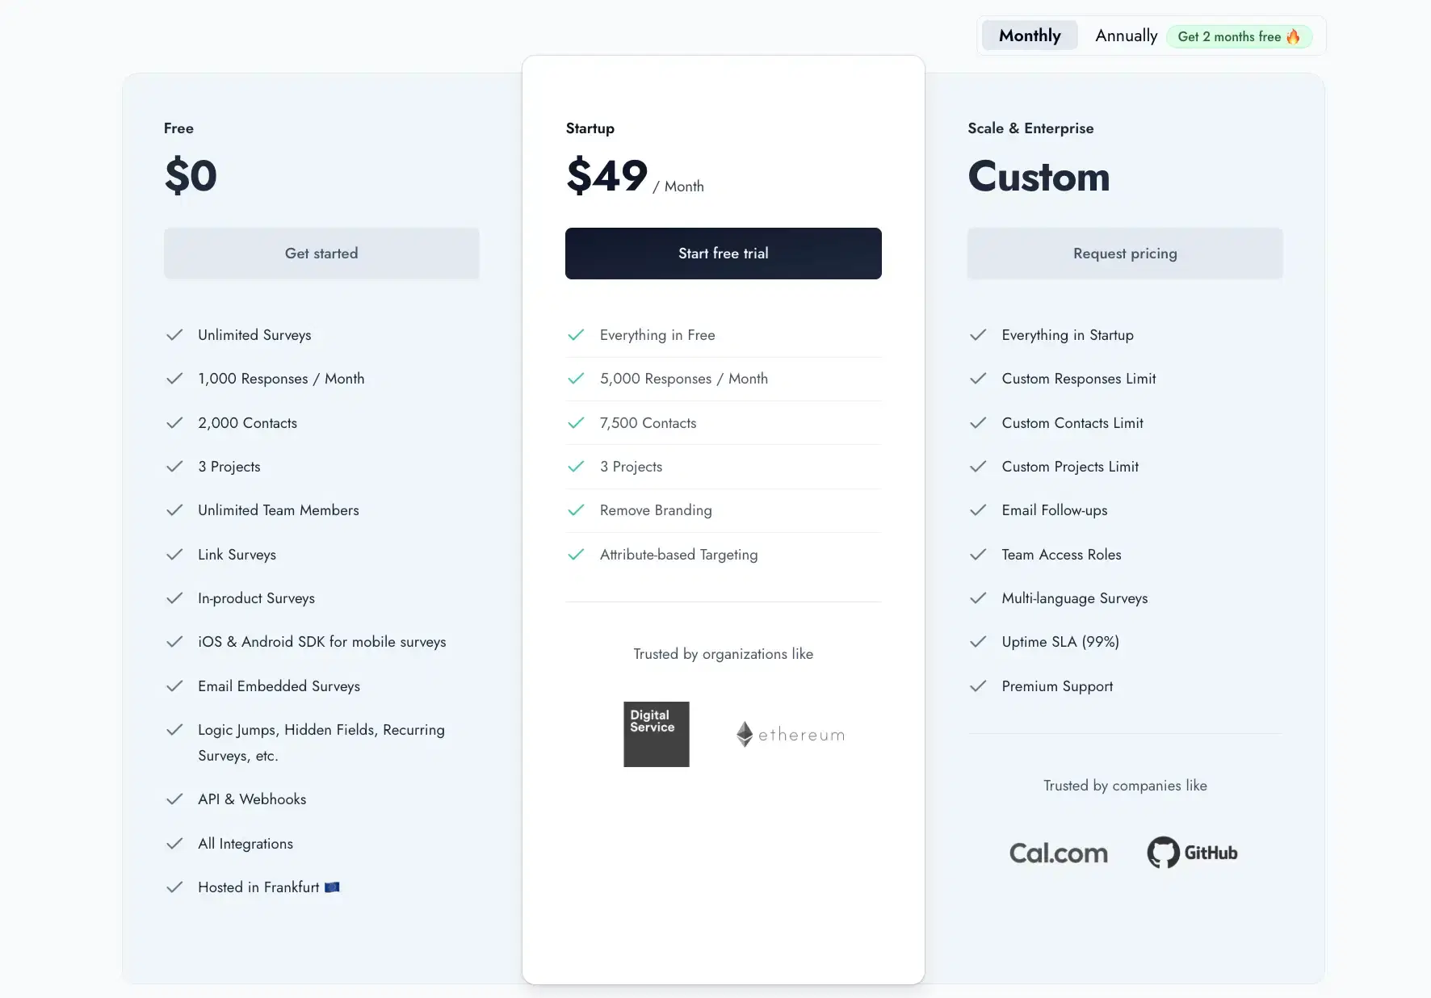The width and height of the screenshot is (1431, 998).
Task: Click the Ethereum organization logo
Action: 789,734
